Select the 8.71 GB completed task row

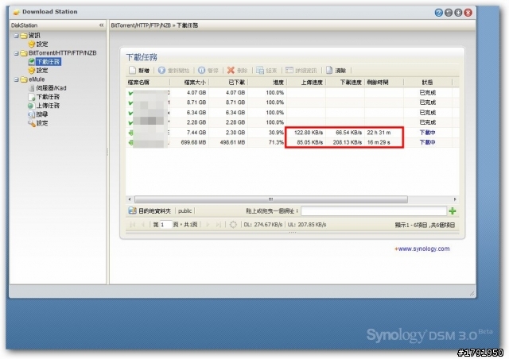point(292,102)
